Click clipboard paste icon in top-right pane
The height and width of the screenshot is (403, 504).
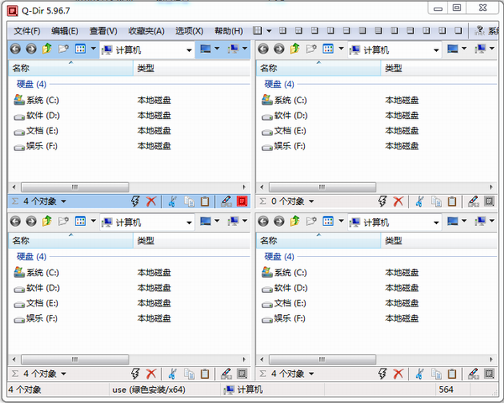pos(452,201)
